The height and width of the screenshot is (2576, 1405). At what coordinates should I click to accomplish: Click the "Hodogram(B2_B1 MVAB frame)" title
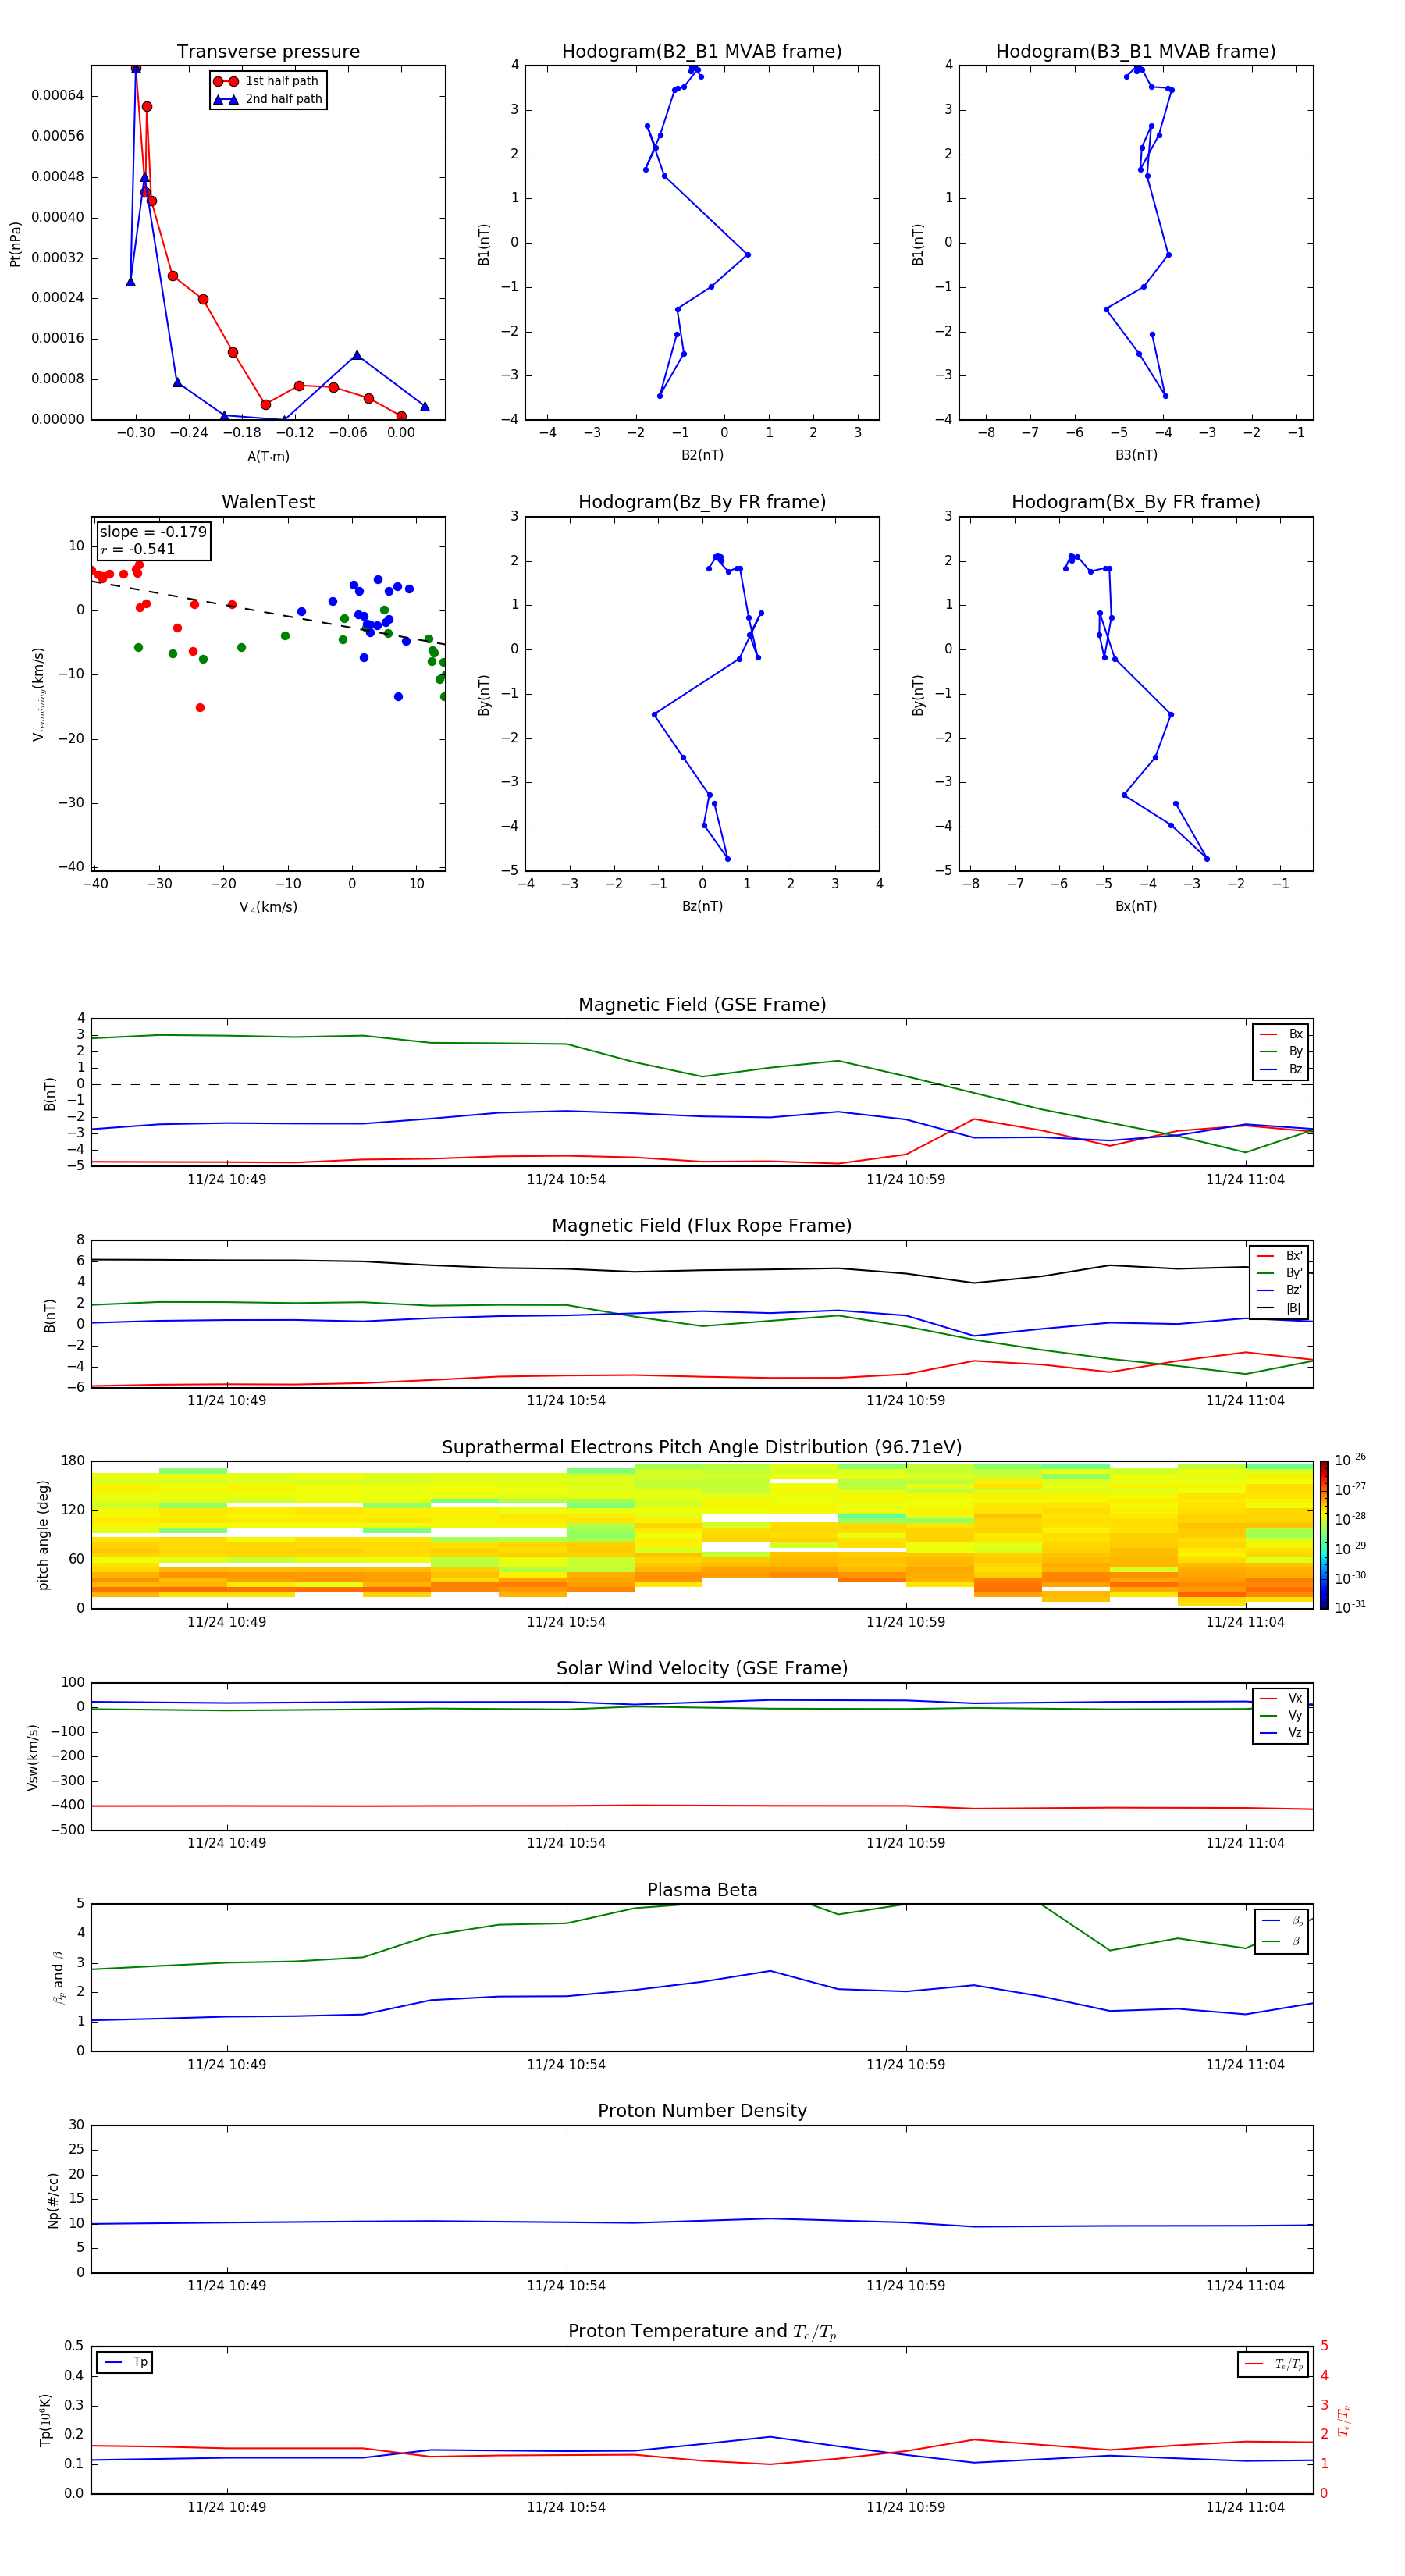click(x=702, y=52)
